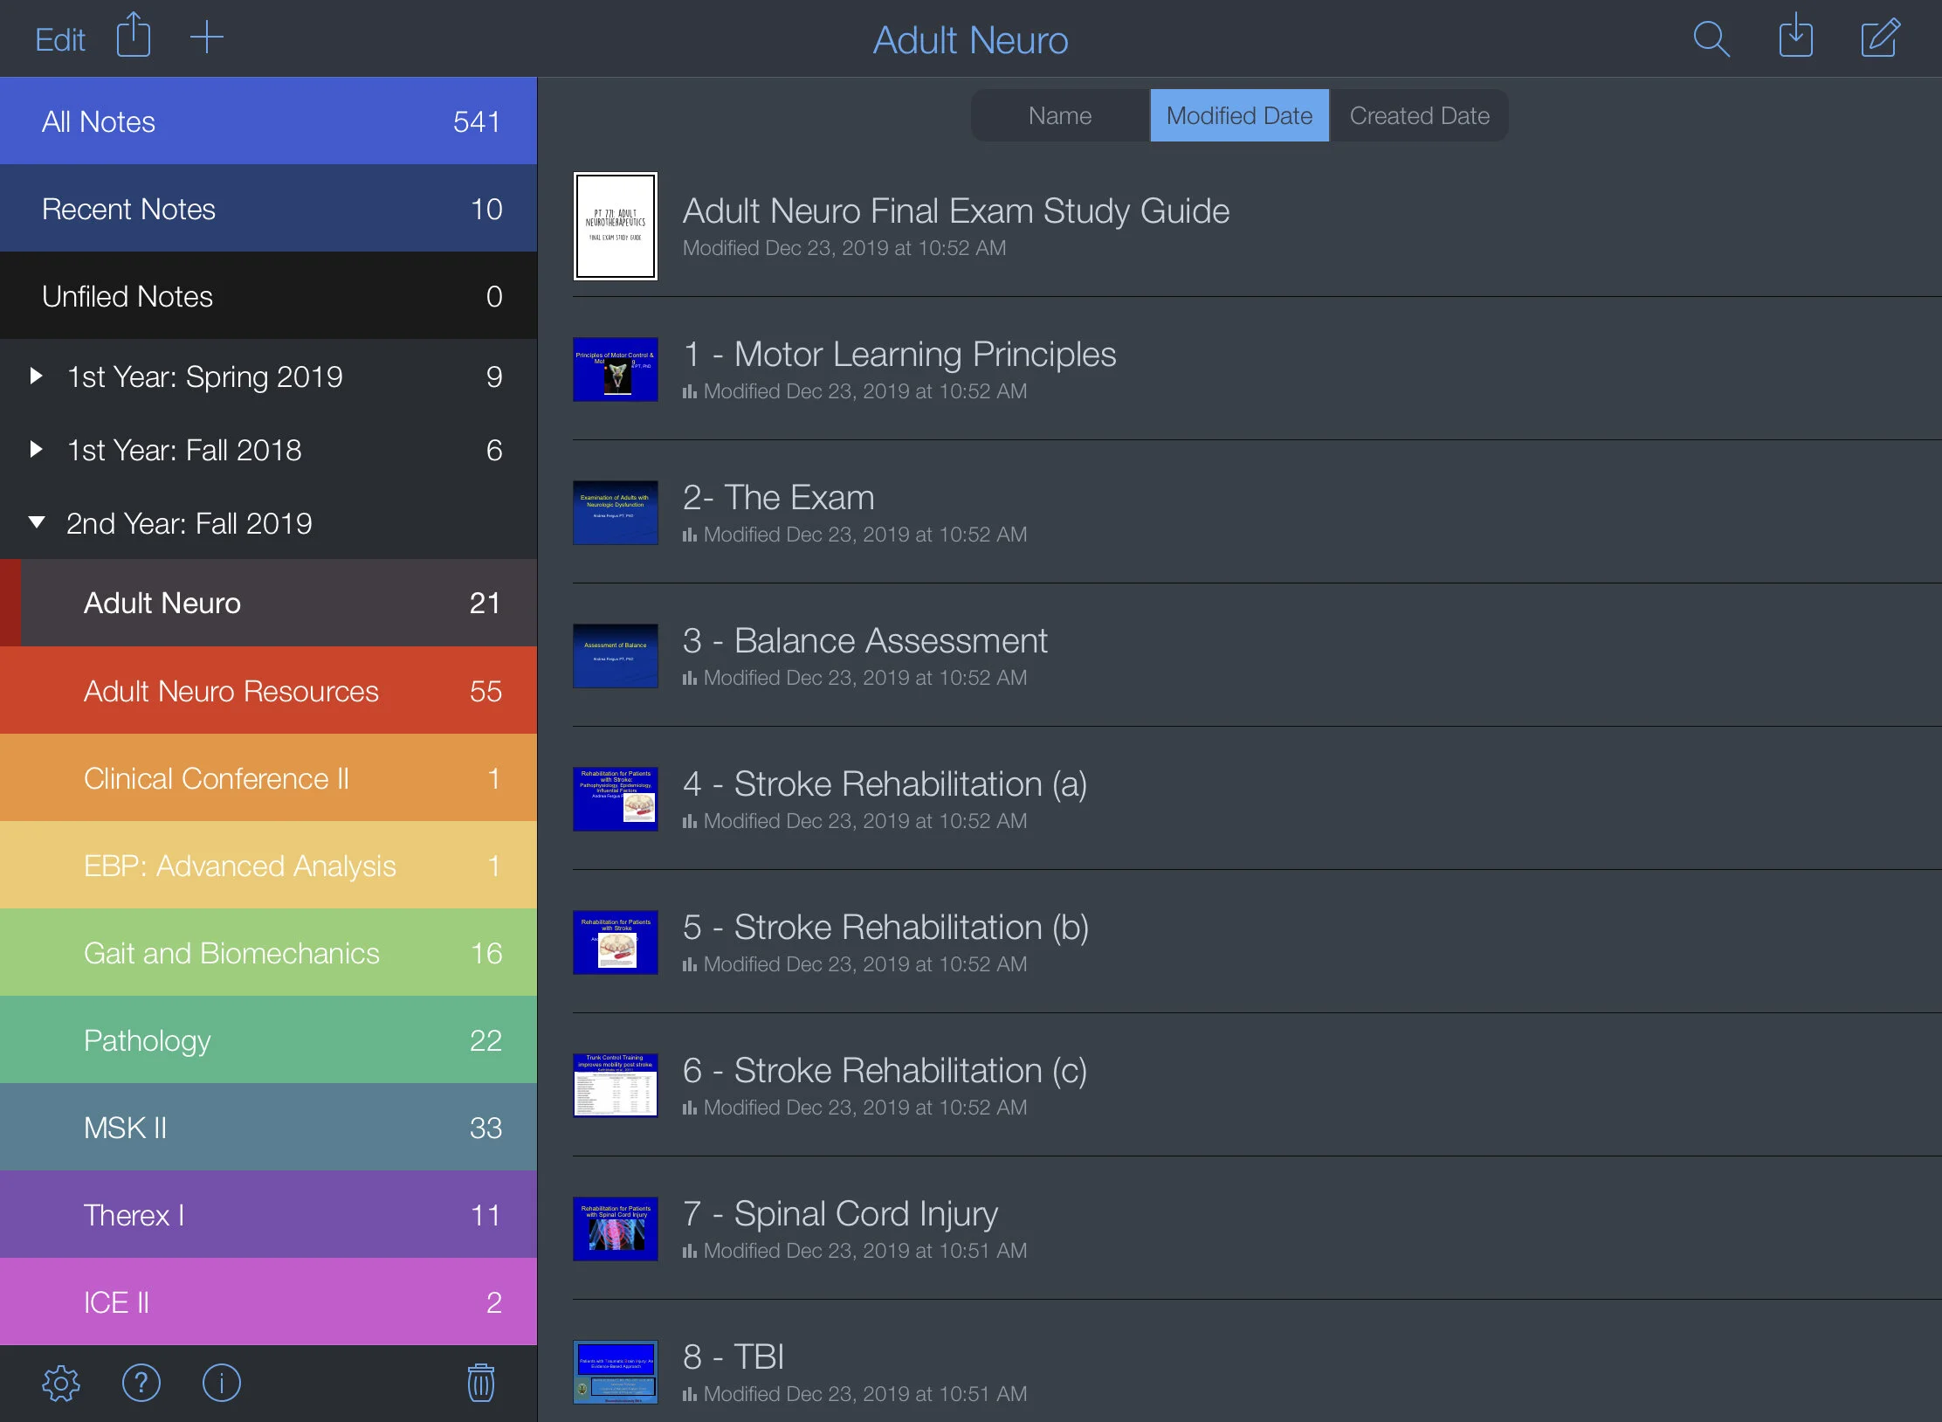This screenshot has width=1942, height=1422.
Task: Tap the share icon in top bar
Action: (x=134, y=37)
